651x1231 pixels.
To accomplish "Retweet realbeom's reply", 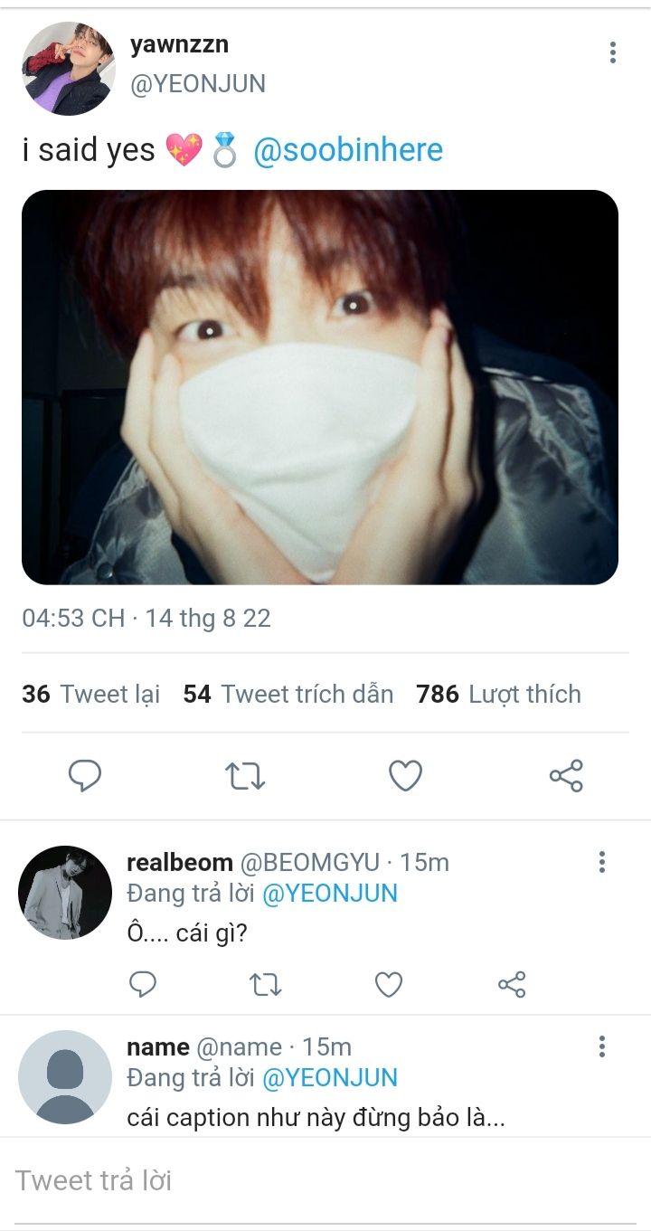I will [266, 984].
